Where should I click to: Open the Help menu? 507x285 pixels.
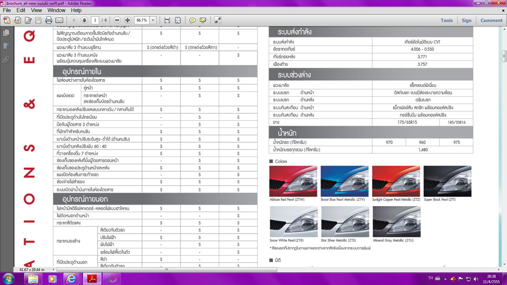(x=76, y=10)
